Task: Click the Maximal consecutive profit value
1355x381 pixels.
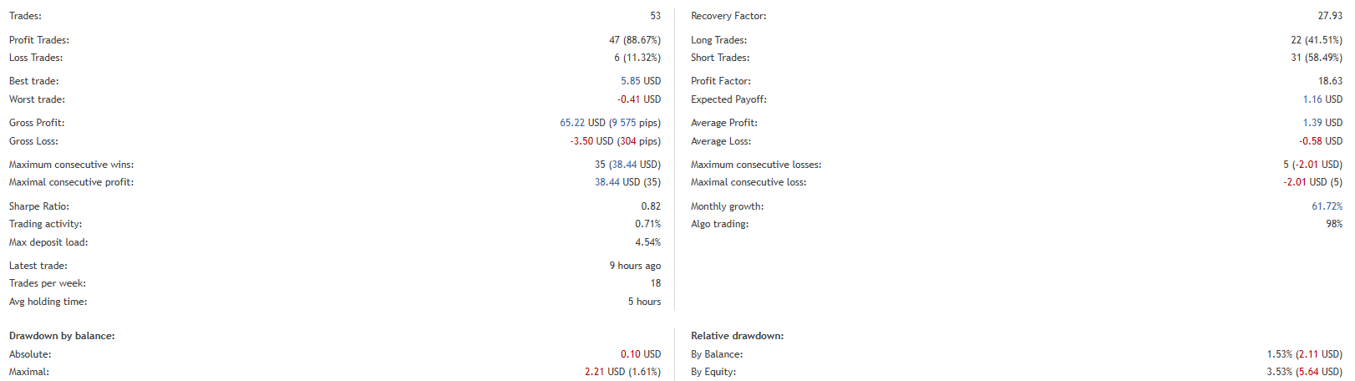Action: pos(627,182)
